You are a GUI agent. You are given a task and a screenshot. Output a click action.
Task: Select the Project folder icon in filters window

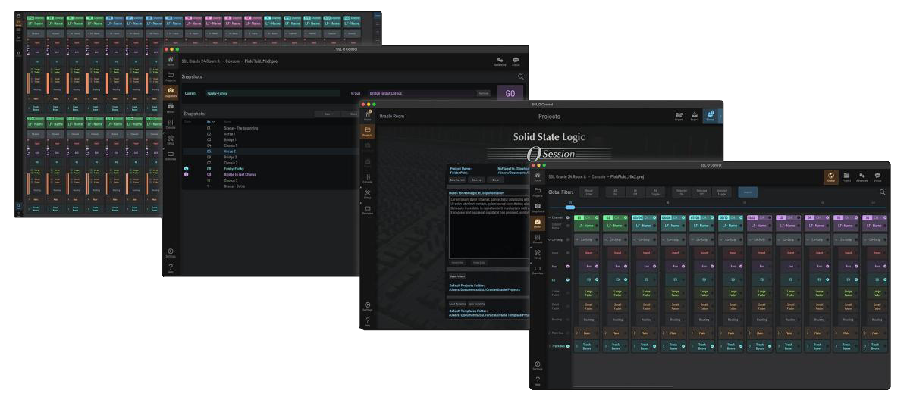tap(846, 176)
